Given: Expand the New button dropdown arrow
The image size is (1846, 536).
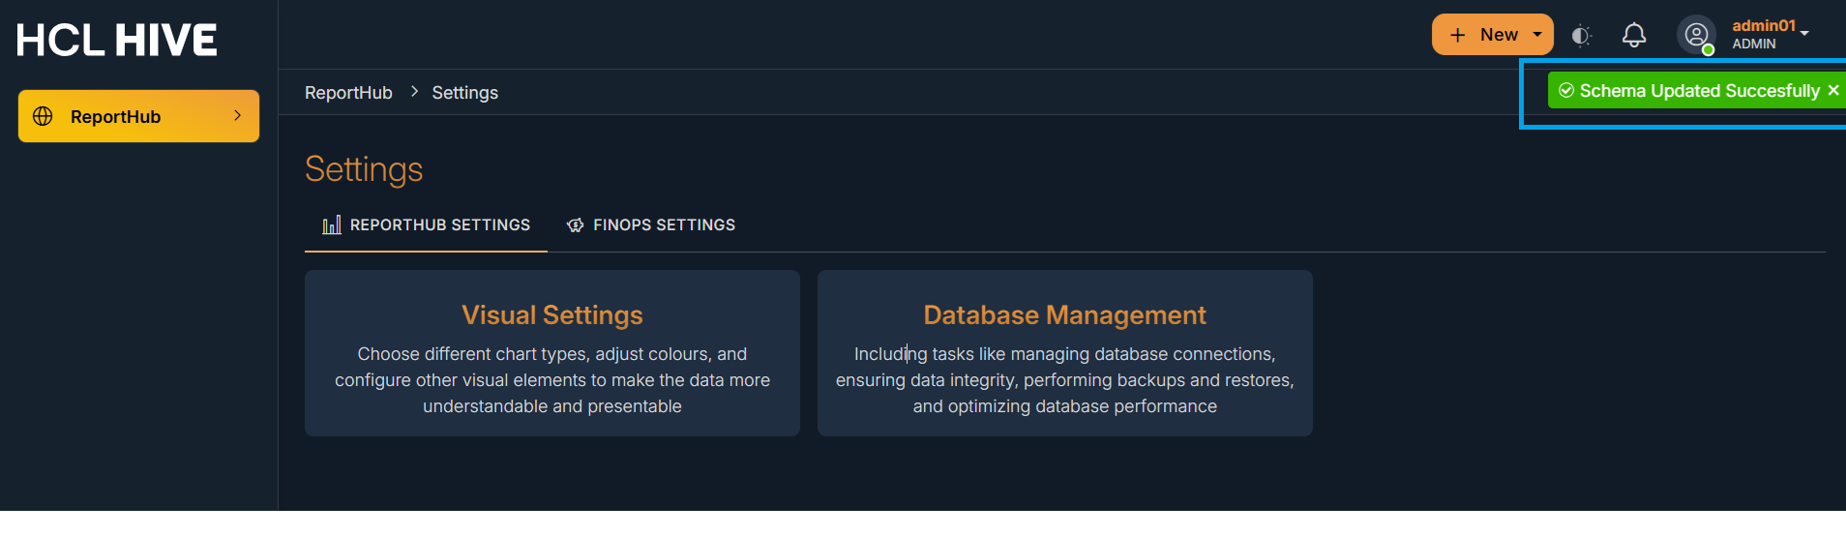Looking at the screenshot, I should click(1537, 35).
